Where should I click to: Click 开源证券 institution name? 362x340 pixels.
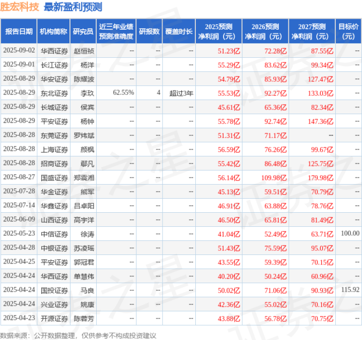pos(54,319)
